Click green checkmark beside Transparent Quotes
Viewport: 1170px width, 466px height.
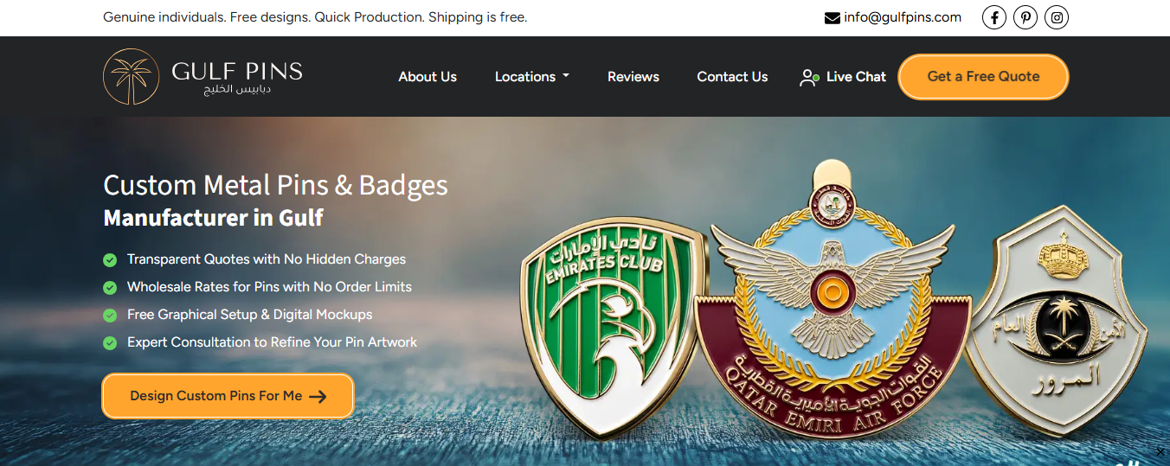110,259
